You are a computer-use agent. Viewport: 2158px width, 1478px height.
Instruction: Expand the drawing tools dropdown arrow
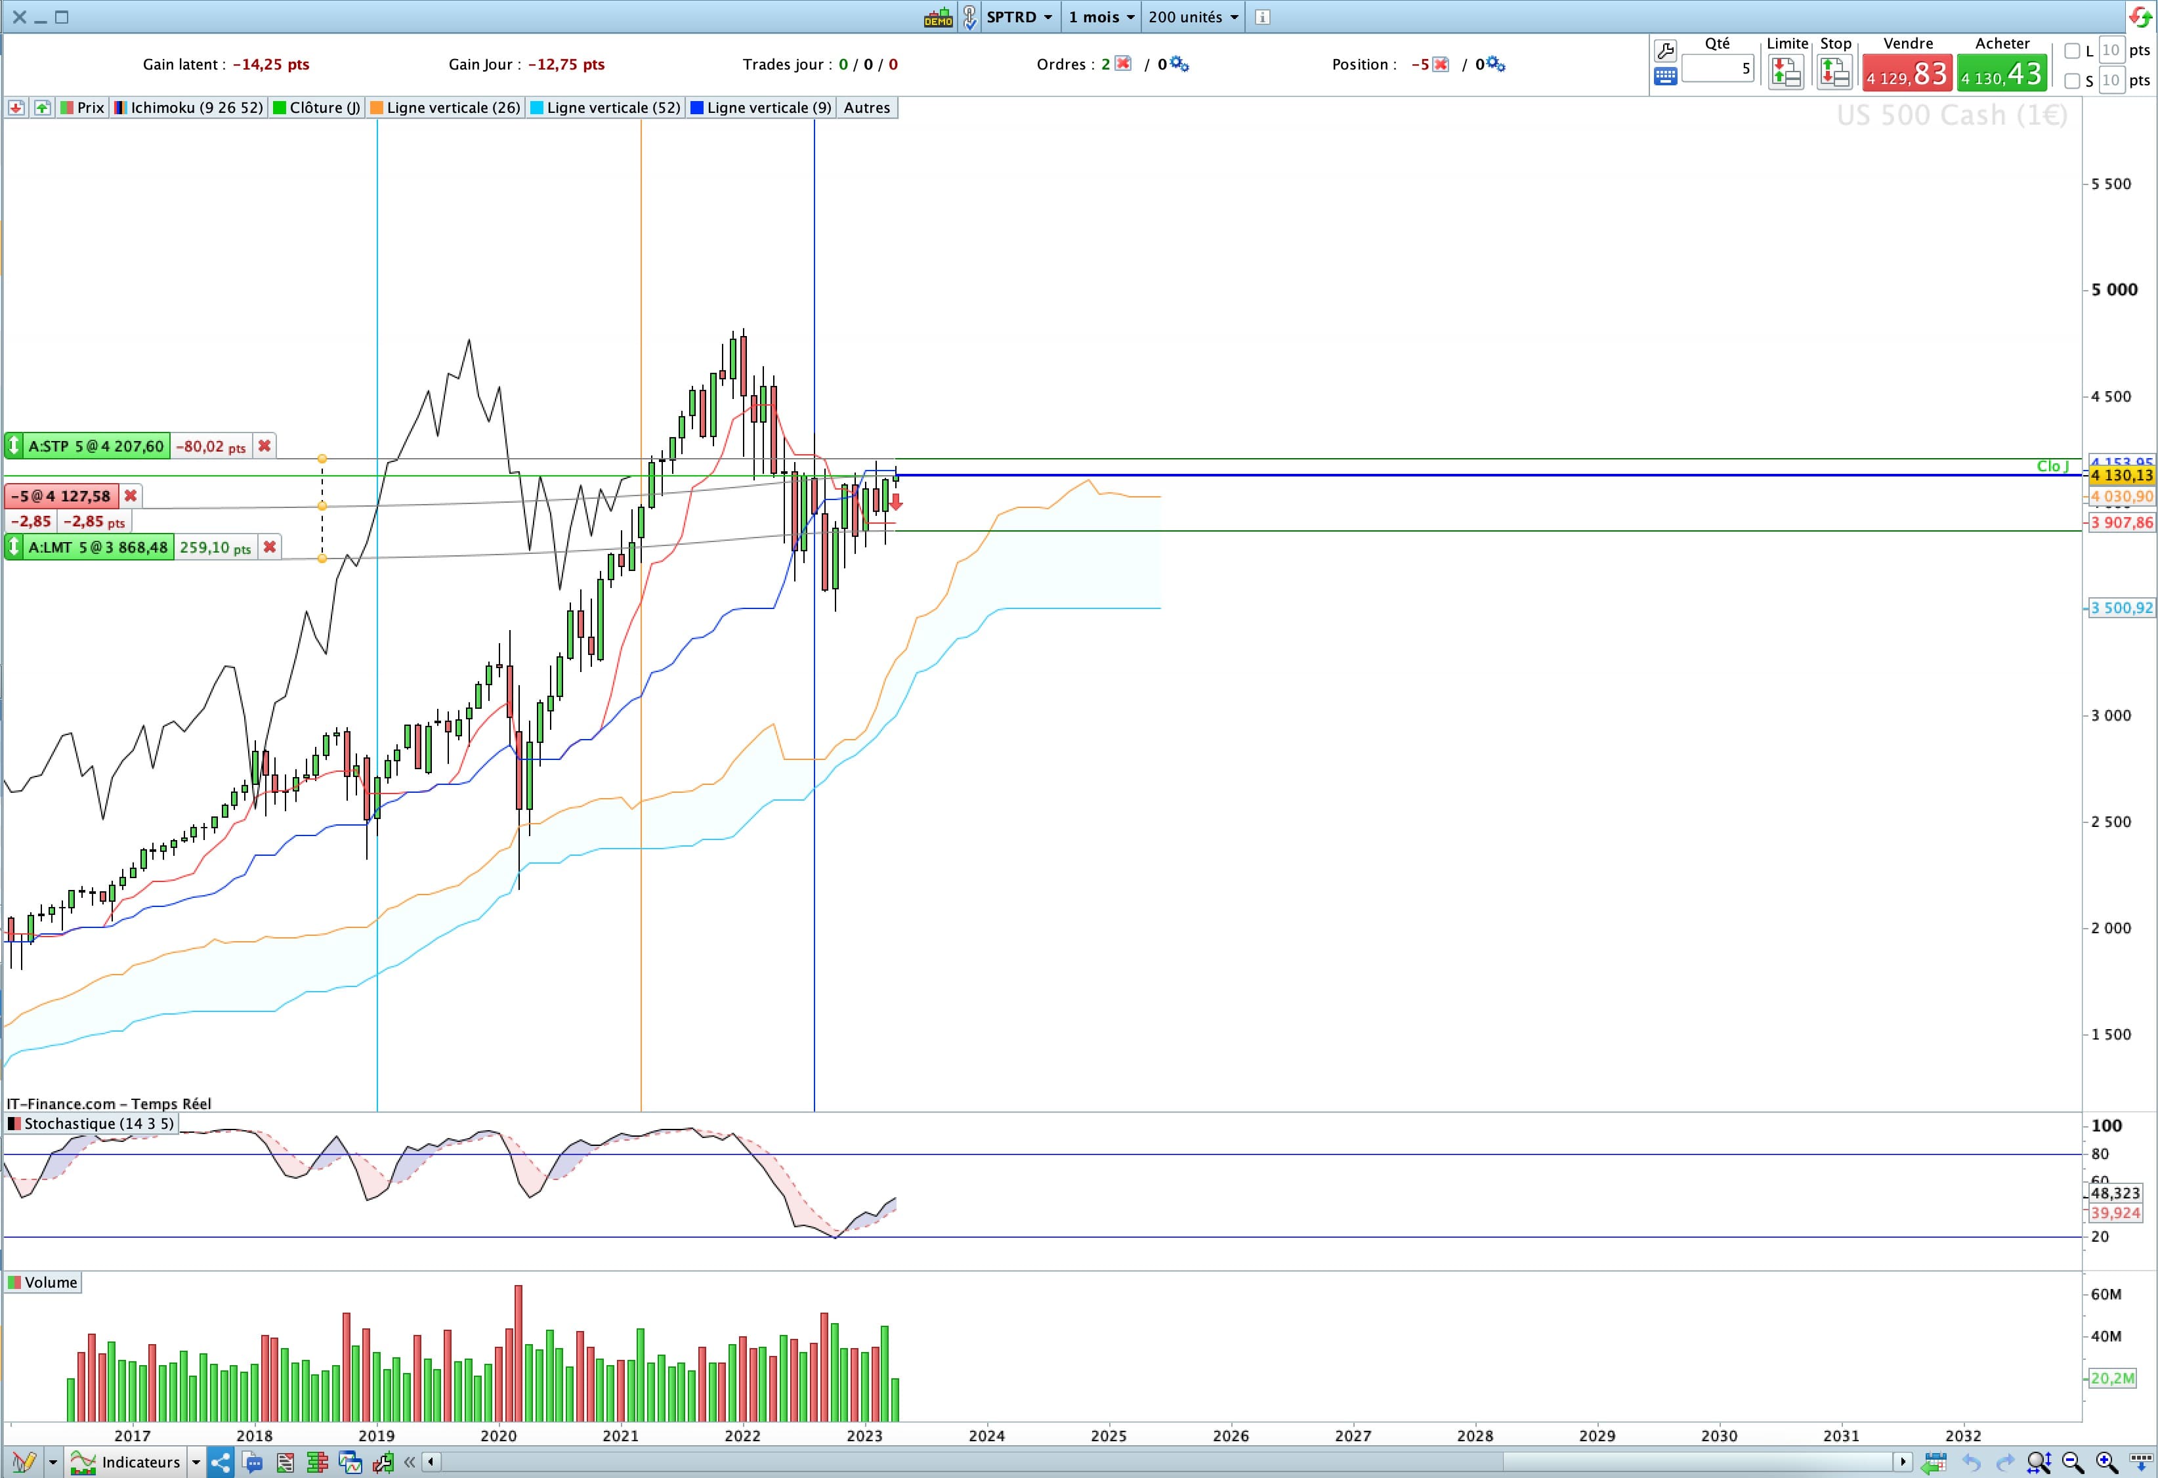coord(53,1462)
